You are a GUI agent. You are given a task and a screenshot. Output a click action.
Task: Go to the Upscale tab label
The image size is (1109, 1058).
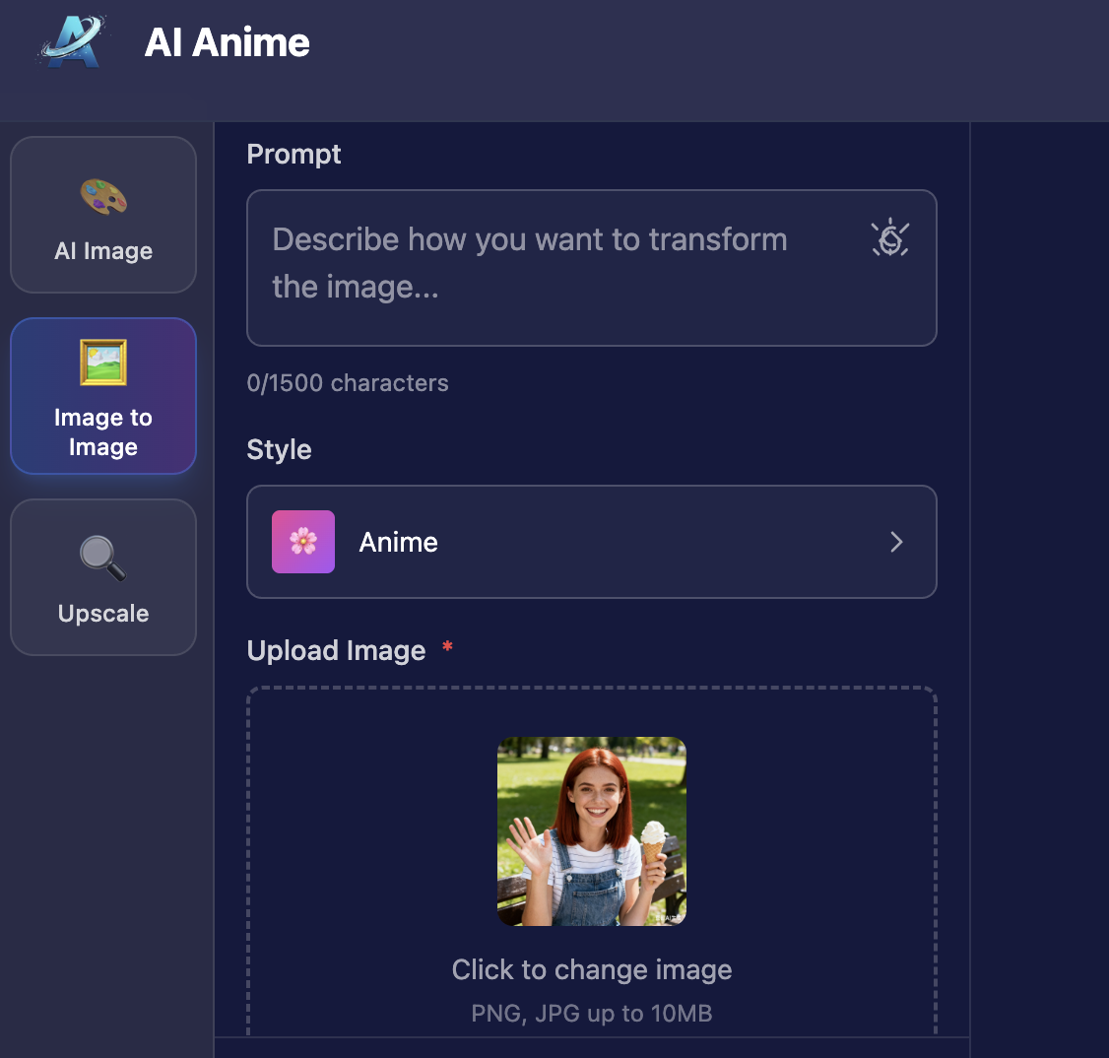coord(103,613)
